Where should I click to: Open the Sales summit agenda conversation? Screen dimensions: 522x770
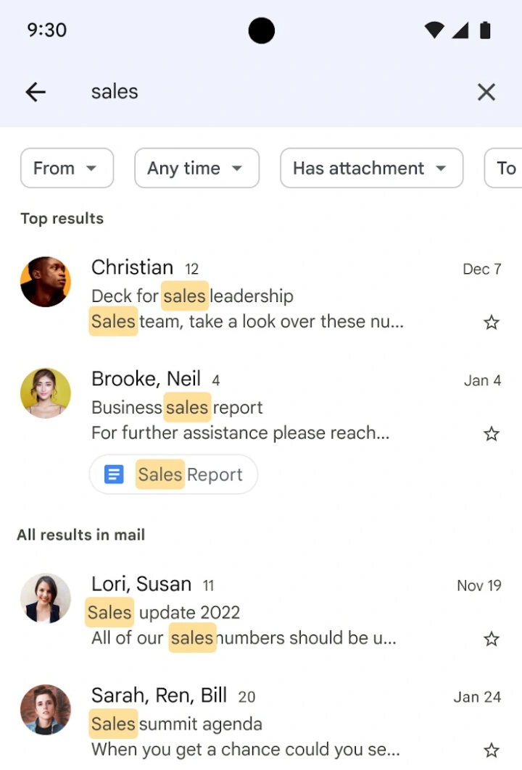275,724
